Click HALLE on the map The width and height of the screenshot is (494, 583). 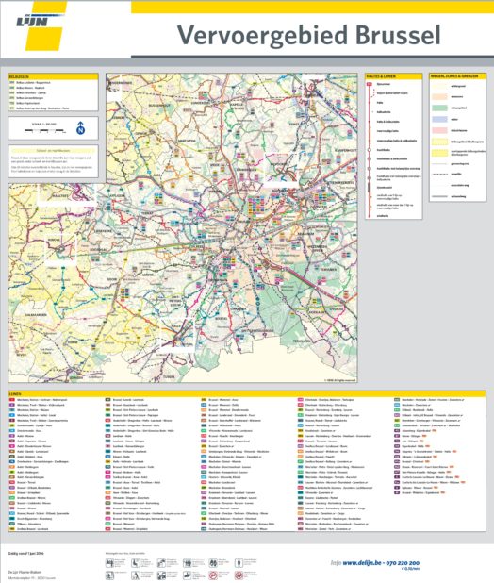(x=175, y=325)
